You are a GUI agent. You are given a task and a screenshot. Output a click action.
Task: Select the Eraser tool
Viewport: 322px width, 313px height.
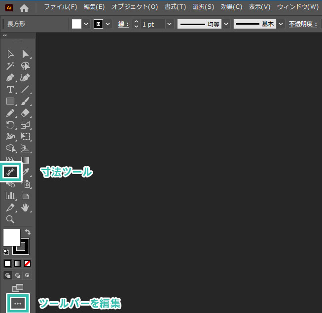click(x=25, y=113)
